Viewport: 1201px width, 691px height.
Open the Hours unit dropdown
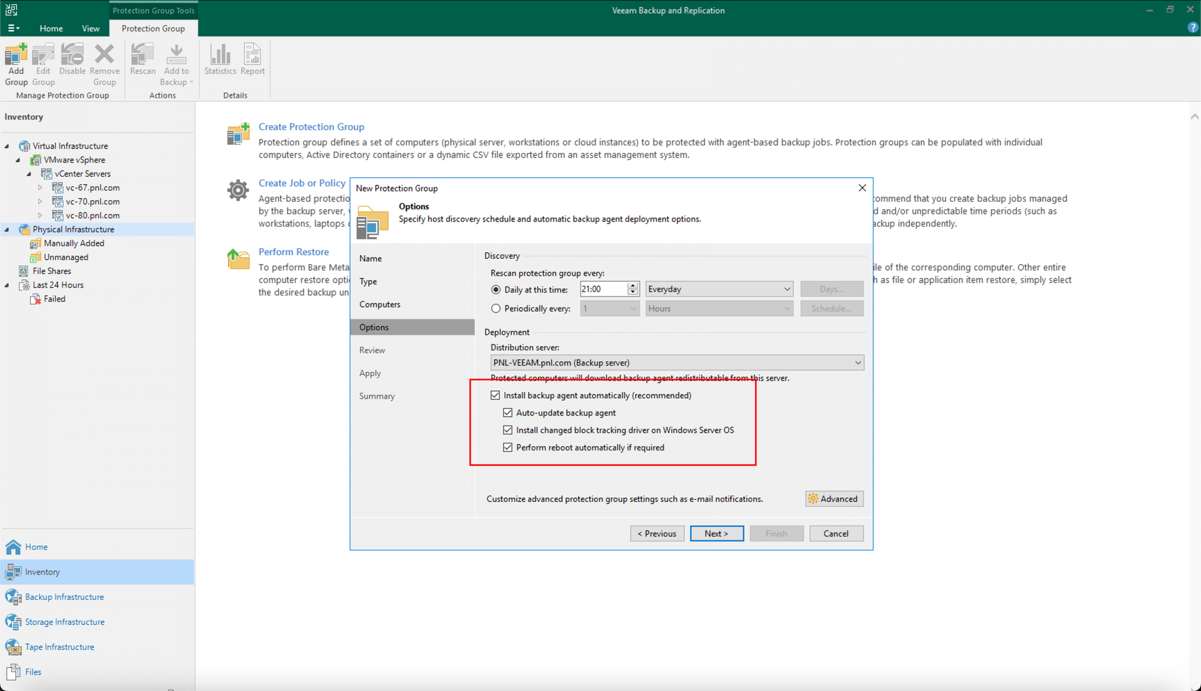click(x=719, y=309)
